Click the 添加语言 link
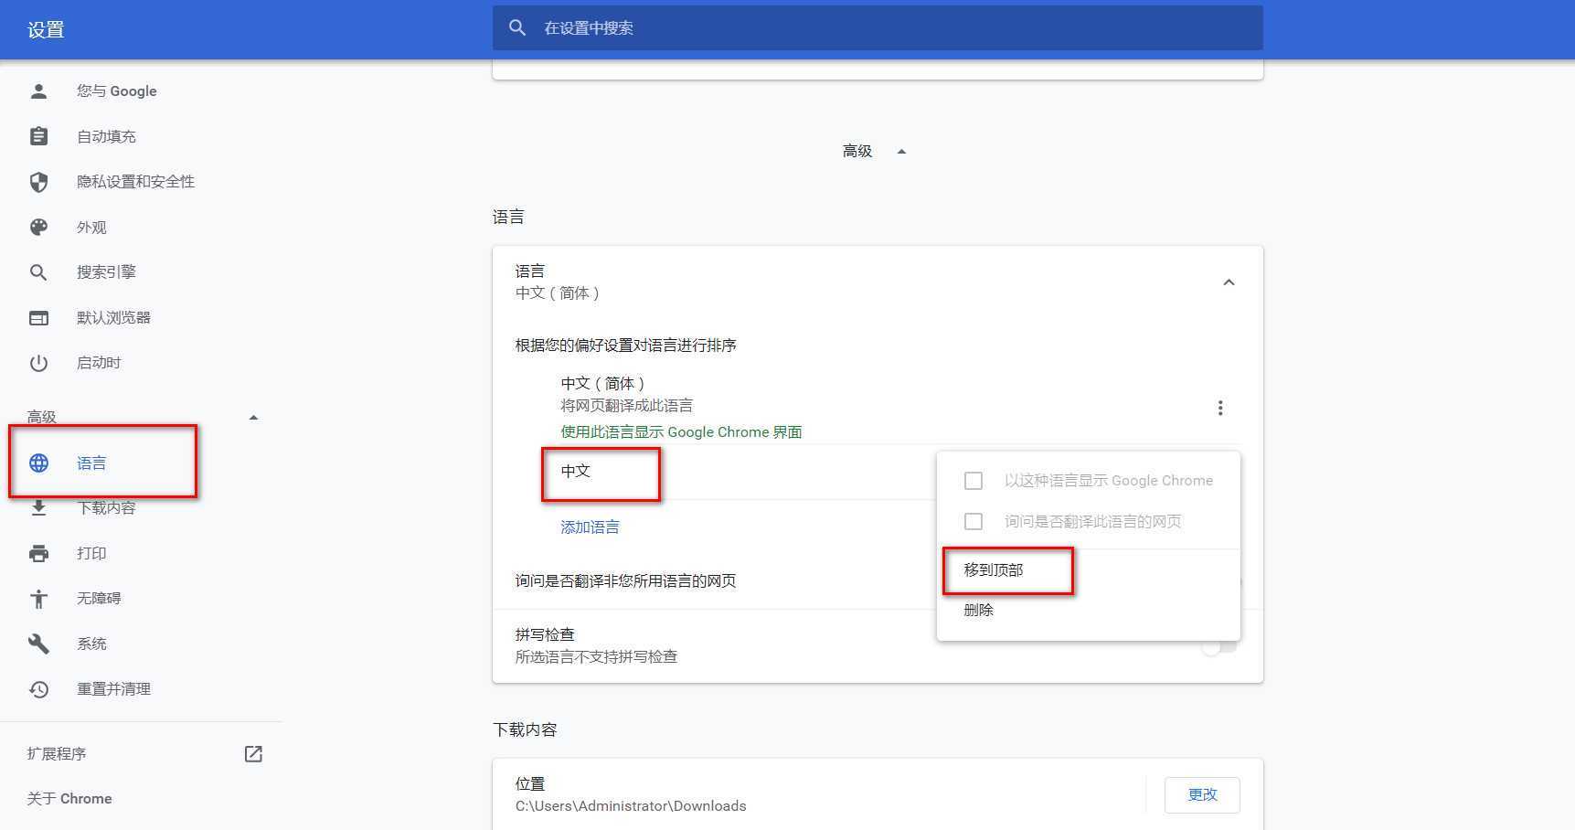The width and height of the screenshot is (1575, 830). (590, 527)
